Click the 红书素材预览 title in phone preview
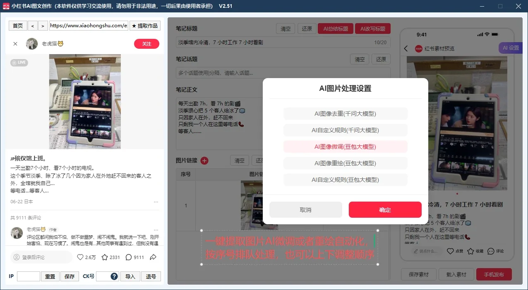This screenshot has width=528, height=290. click(x=439, y=49)
